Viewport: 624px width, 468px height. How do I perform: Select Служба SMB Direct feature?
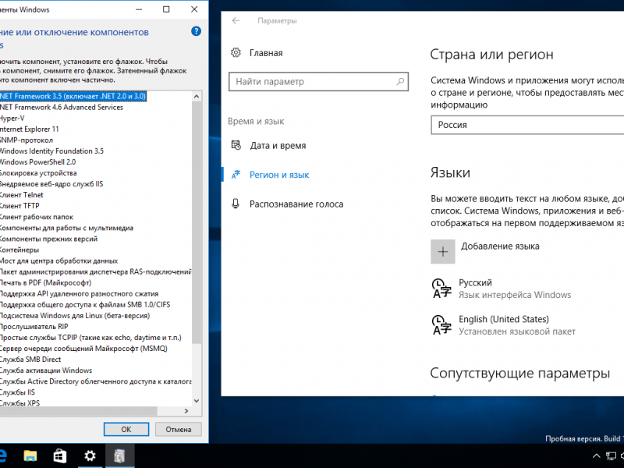pyautogui.click(x=30, y=360)
